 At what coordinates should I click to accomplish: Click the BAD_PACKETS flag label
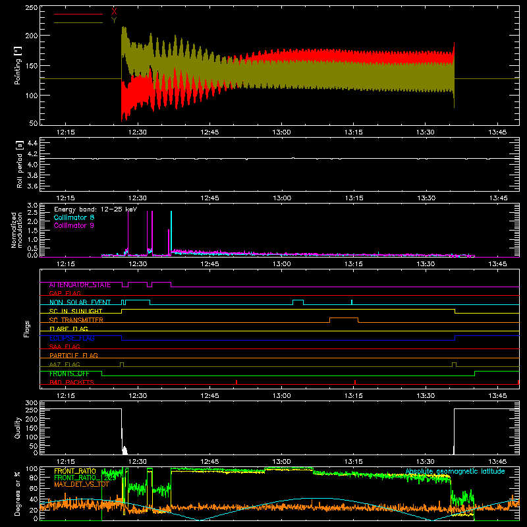click(72, 382)
